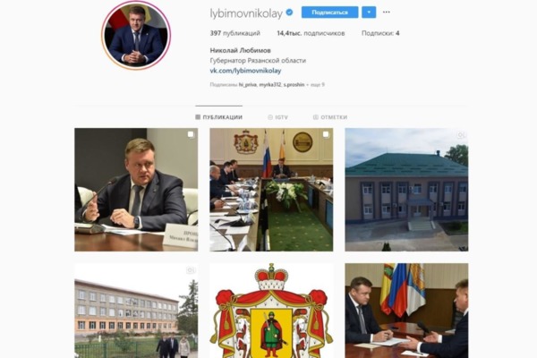View the 14,4тыс. подписчиков followers list
Image resolution: width=537 pixels, height=358 pixels.
point(311,33)
